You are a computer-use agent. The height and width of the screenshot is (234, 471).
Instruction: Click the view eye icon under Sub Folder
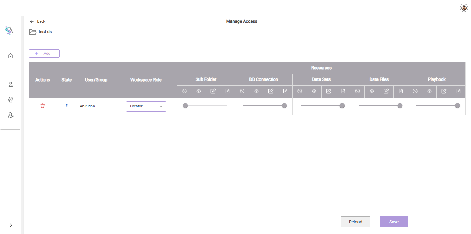tap(199, 91)
